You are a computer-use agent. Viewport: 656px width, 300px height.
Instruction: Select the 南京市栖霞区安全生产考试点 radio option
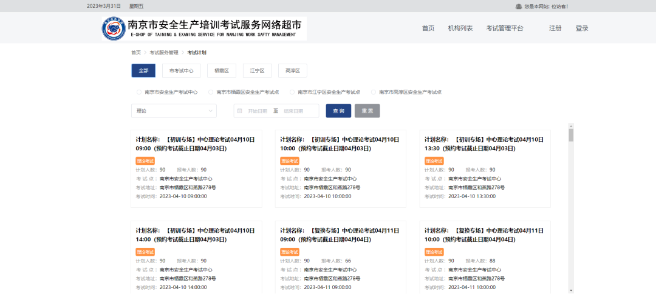tap(211, 92)
